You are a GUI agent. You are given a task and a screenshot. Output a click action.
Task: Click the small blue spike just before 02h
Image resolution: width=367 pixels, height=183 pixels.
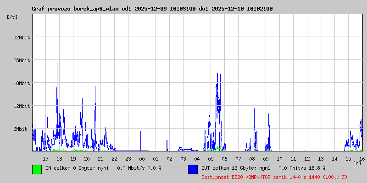pyautogui.click(x=167, y=145)
